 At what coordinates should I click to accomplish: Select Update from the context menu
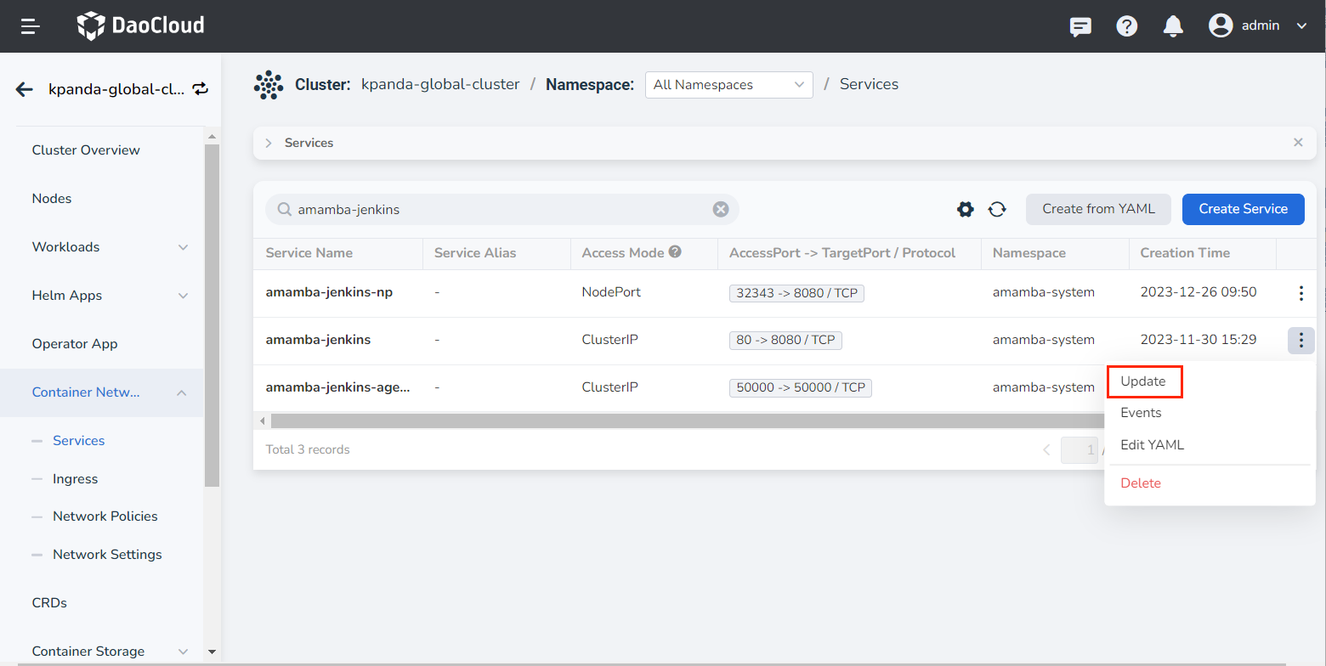1144,381
